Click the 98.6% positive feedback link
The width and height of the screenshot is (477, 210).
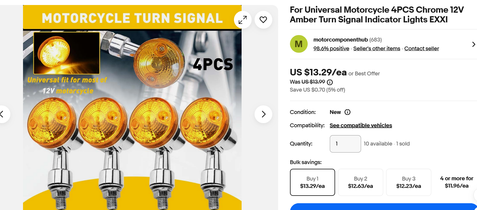pos(331,48)
